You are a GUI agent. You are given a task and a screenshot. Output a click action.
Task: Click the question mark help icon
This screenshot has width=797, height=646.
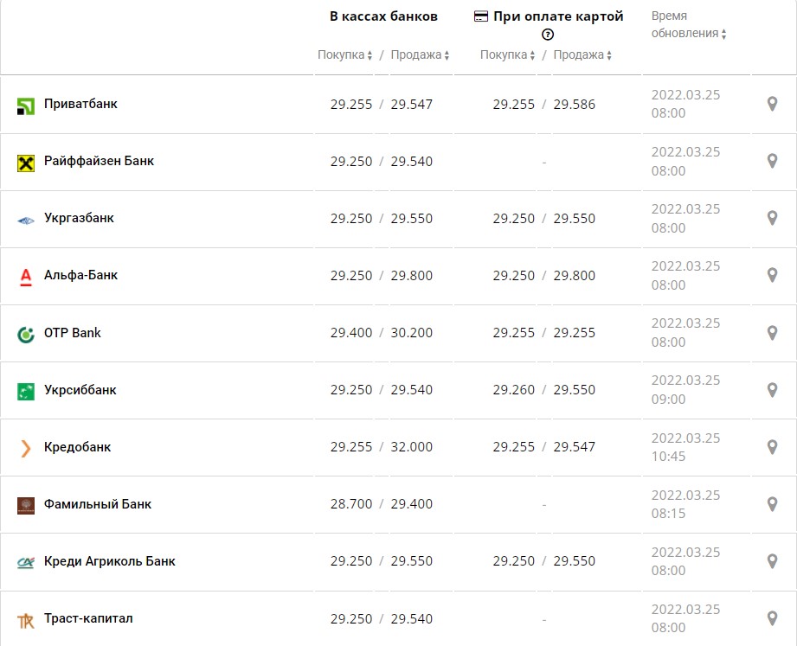[x=548, y=35]
